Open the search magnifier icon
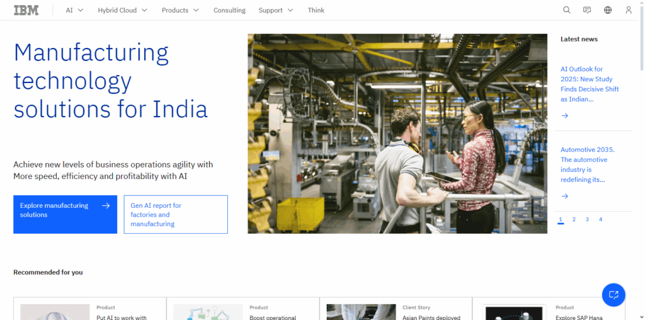Image resolution: width=645 pixels, height=320 pixels. [566, 10]
